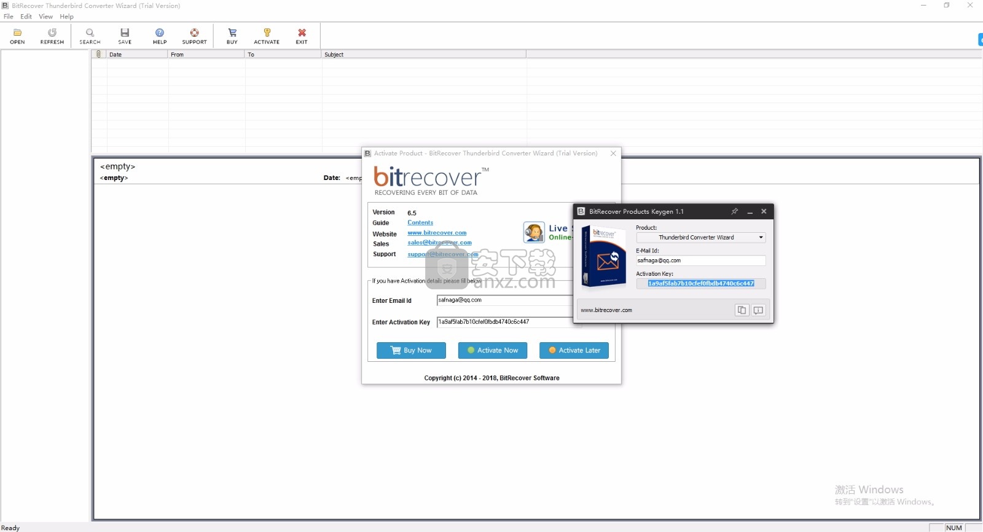983x532 pixels.
Task: Click the Activate Later button
Action: pyautogui.click(x=574, y=350)
